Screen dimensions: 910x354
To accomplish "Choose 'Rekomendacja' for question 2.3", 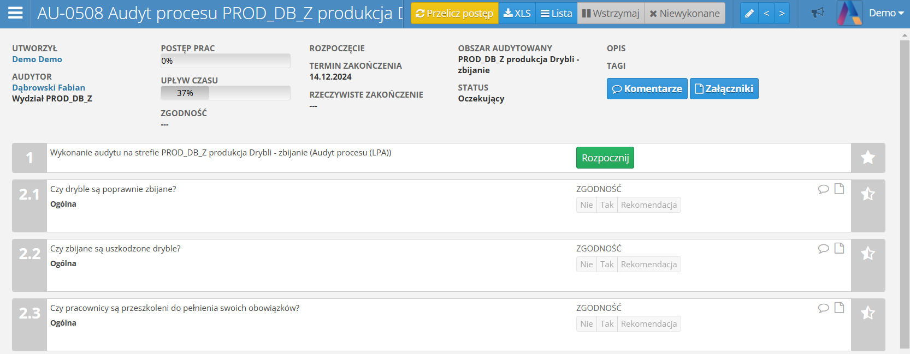I will (x=648, y=324).
